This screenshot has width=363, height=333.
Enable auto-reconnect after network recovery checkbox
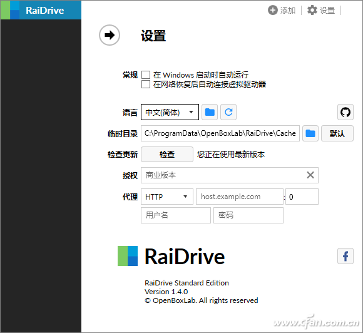coord(146,85)
